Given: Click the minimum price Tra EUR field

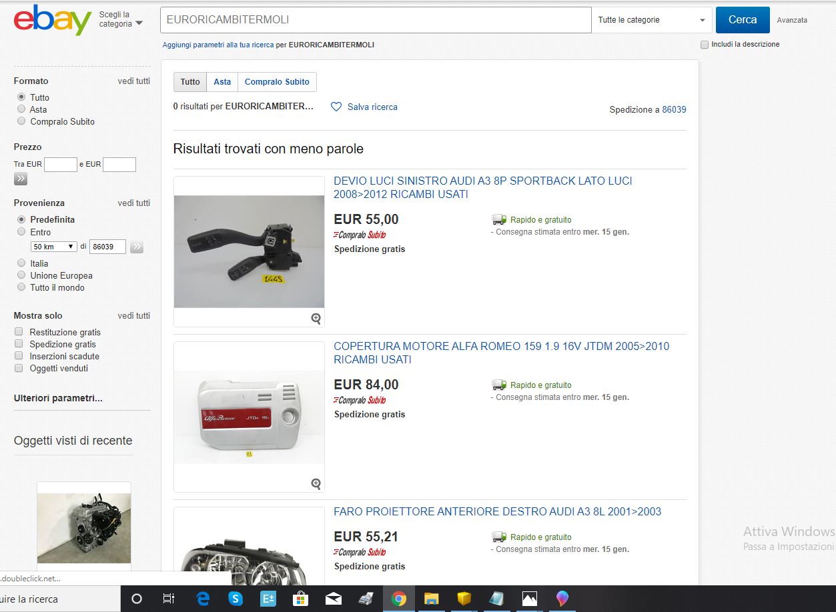Looking at the screenshot, I should click(61, 164).
